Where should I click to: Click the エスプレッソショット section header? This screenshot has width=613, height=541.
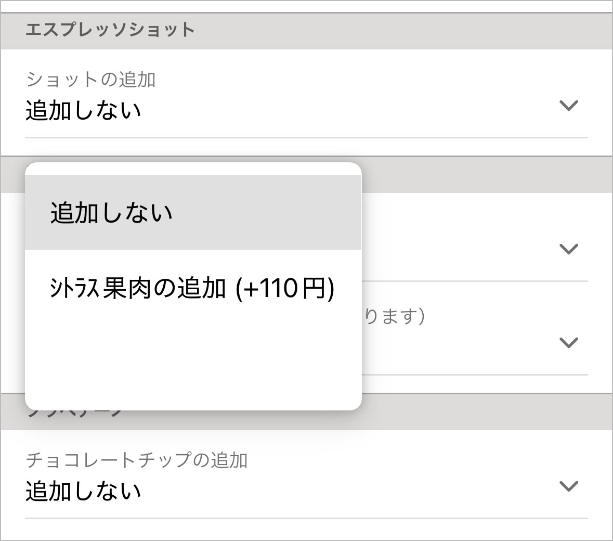[x=110, y=30]
